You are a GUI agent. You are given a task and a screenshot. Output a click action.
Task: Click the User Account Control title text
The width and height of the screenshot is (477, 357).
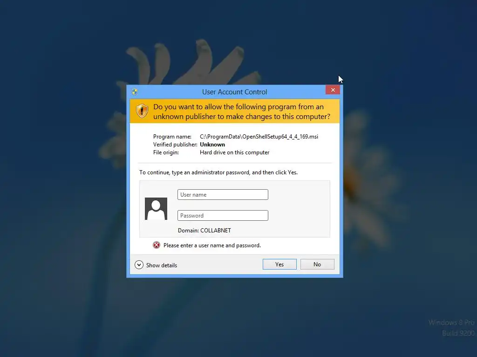point(235,92)
